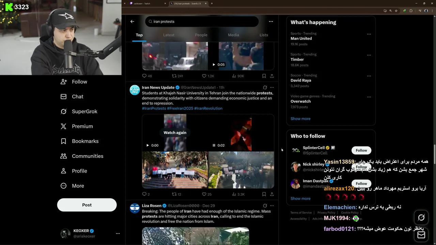The height and width of the screenshot is (245, 436).
Task: Open more options on Iran News Update post
Action: [x=272, y=87]
